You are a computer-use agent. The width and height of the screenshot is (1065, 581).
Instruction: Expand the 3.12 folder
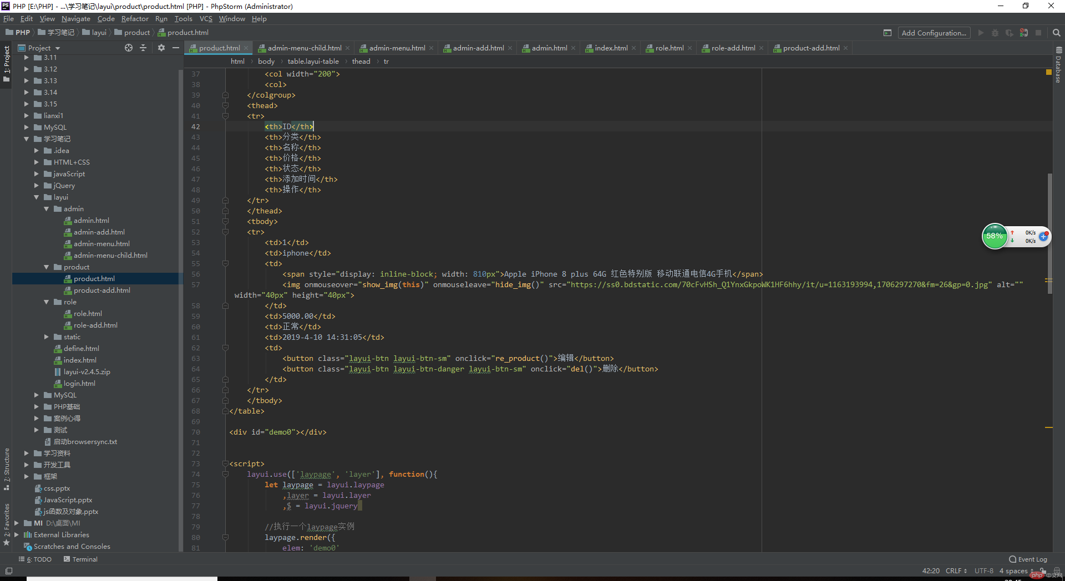26,69
